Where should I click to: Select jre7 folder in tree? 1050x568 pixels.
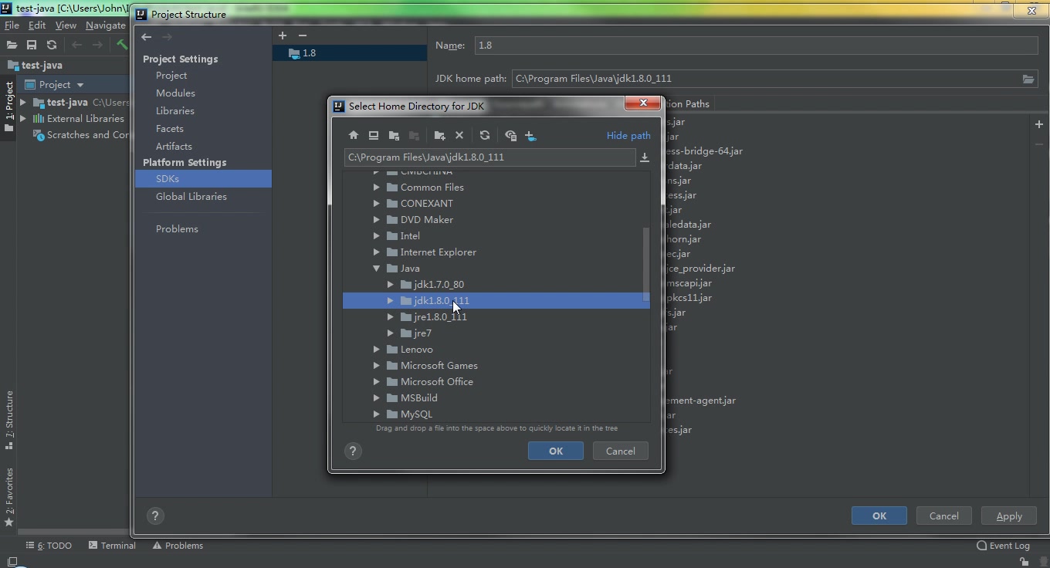pyautogui.click(x=423, y=333)
